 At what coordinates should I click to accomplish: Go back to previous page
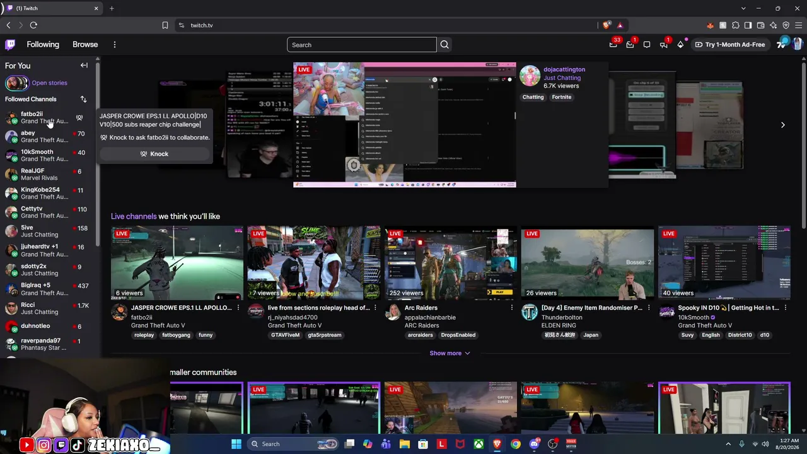click(x=8, y=25)
